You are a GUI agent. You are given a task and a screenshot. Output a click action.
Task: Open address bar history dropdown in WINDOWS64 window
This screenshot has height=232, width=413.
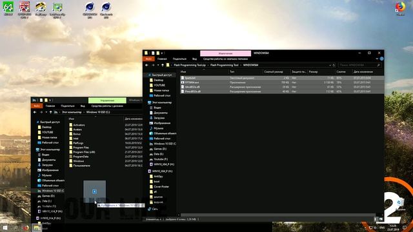pyautogui.click(x=330, y=65)
